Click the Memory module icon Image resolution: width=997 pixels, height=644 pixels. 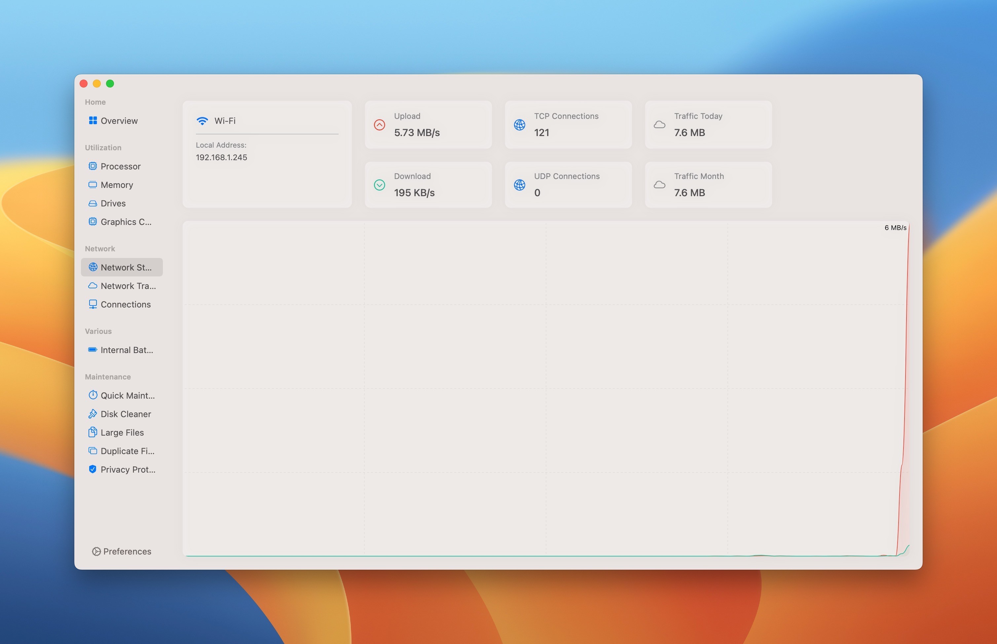(93, 184)
